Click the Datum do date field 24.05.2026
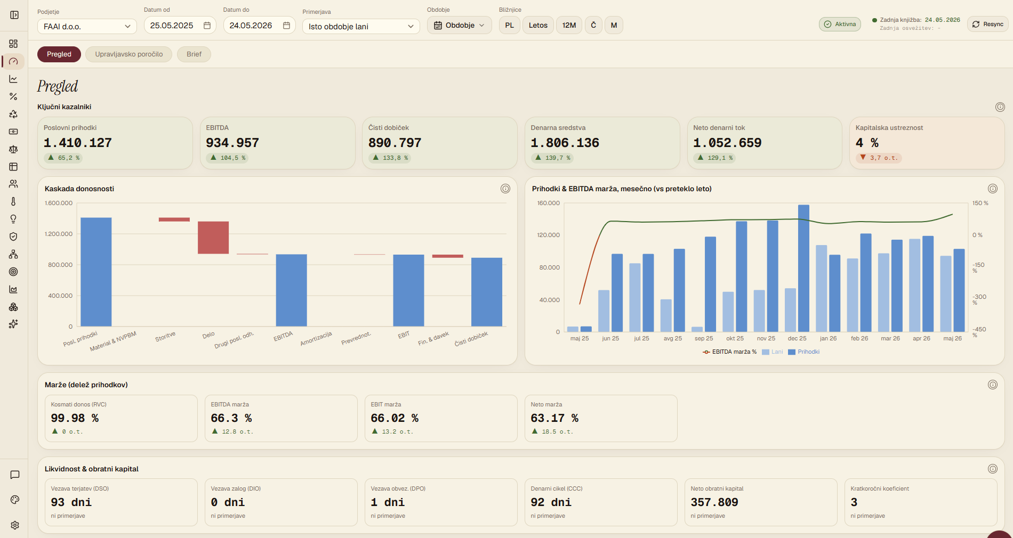Screen dimensions: 1013x538 pos(259,26)
